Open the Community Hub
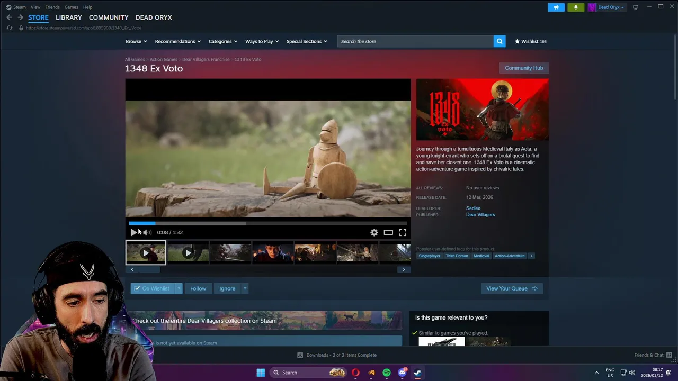The width and height of the screenshot is (678, 381). point(524,68)
